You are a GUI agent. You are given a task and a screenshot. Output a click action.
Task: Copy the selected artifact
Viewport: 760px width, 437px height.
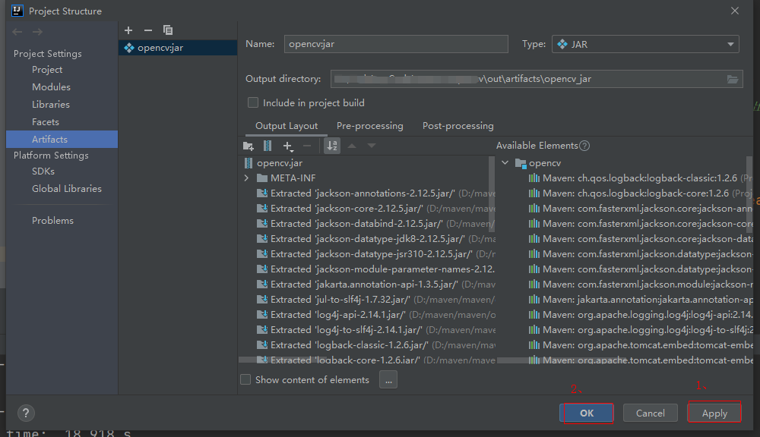click(x=168, y=30)
